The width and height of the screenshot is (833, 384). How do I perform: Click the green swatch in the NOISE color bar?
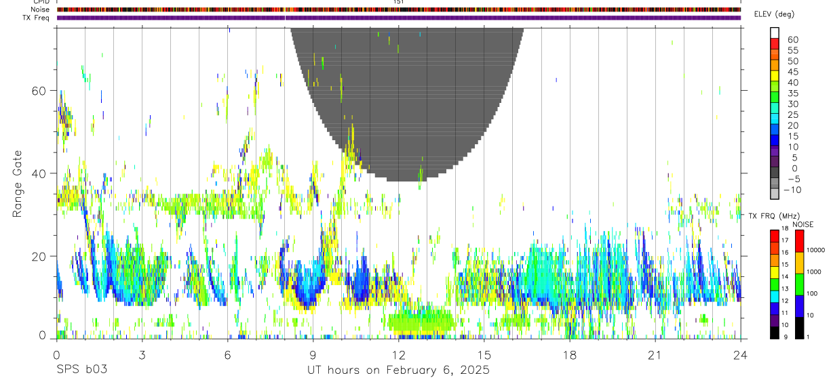point(799,284)
